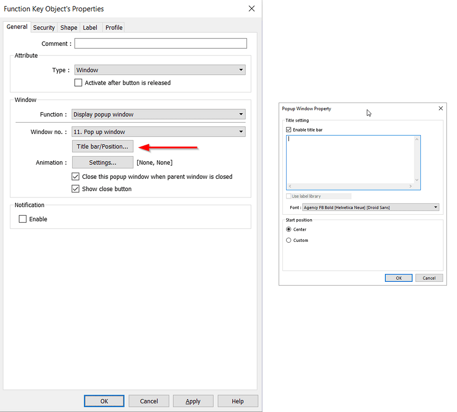The image size is (457, 412).
Task: Select the Custom start position
Action: coord(289,240)
